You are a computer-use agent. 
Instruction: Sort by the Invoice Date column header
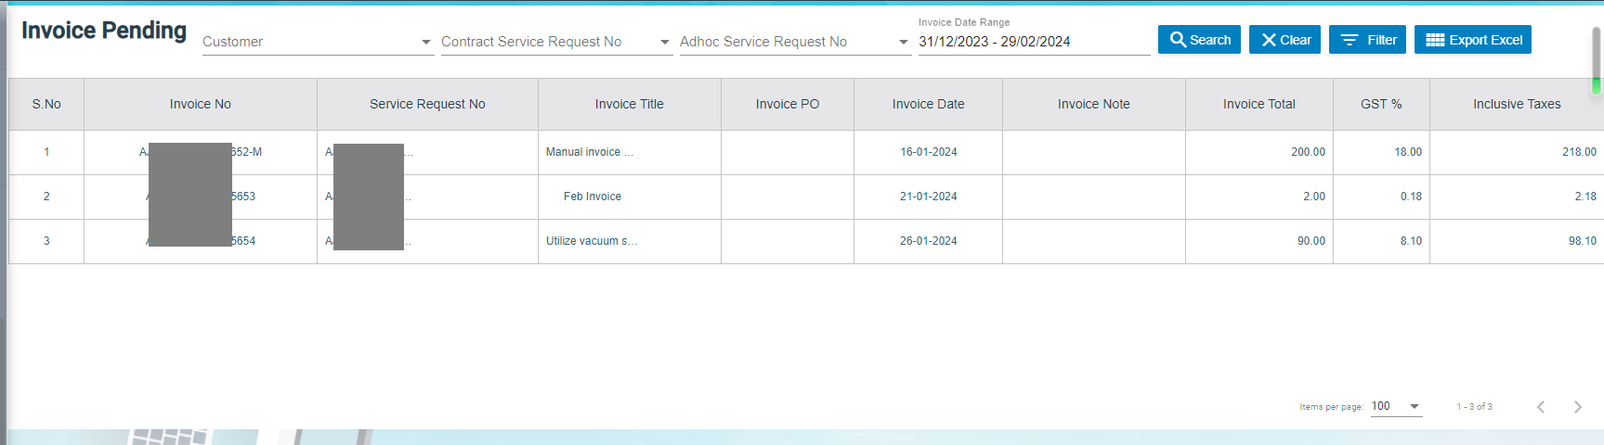click(928, 104)
